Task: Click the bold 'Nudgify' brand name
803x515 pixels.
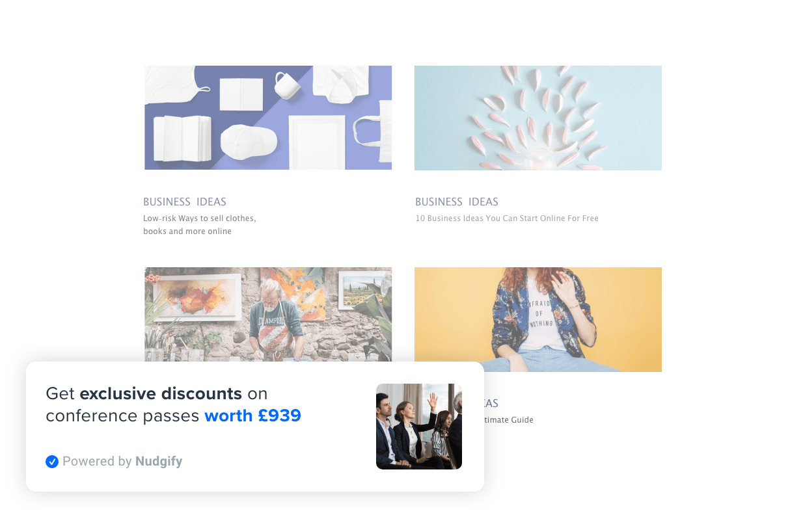Action: 159,462
